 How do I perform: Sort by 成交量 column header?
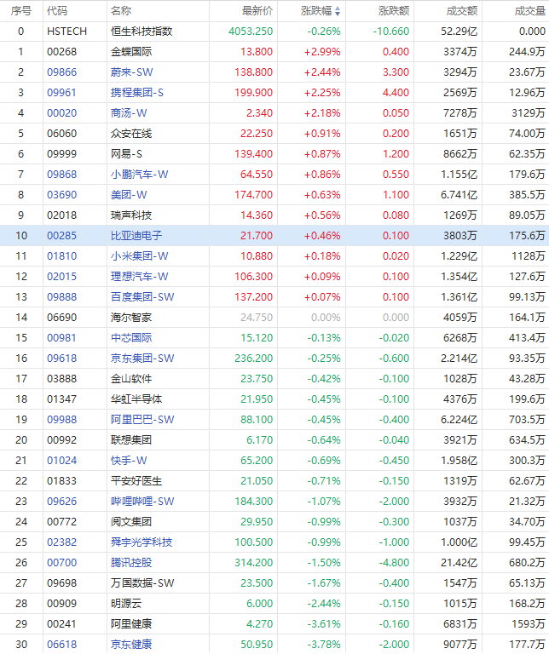click(529, 11)
